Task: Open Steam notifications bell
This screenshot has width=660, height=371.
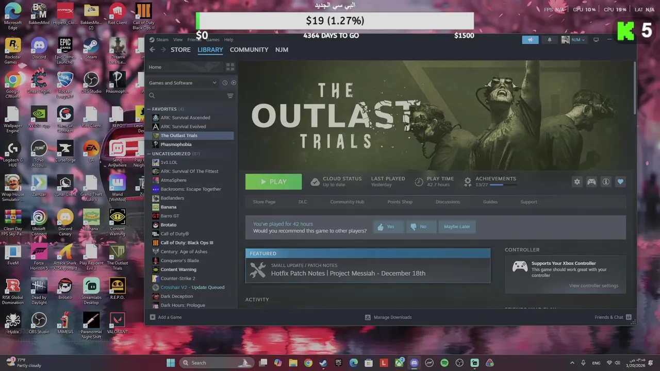Action: point(549,40)
